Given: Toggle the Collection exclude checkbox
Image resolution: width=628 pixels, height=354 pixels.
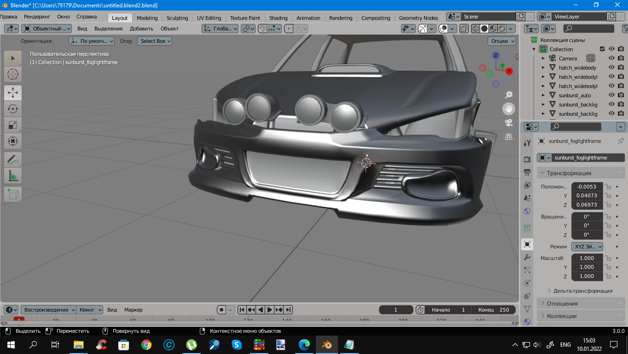Looking at the screenshot, I should coord(602,49).
